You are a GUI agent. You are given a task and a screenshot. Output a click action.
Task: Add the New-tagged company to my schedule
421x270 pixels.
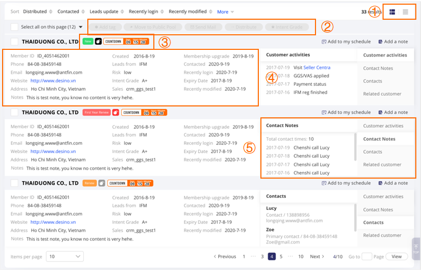tap(346, 42)
